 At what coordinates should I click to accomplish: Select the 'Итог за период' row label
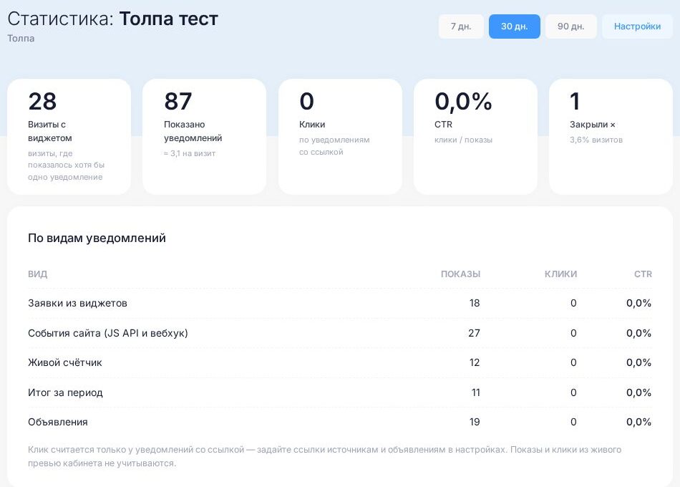point(65,392)
